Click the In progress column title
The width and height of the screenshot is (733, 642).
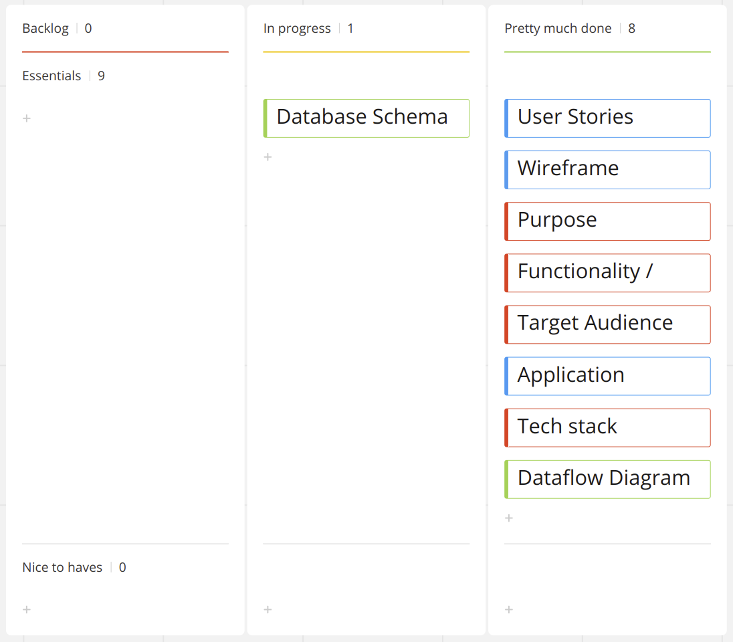pyautogui.click(x=297, y=28)
